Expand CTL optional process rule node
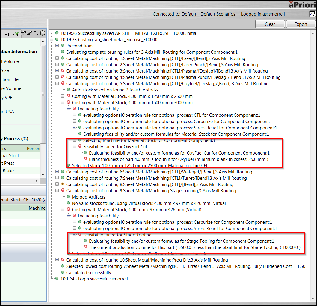The height and width of the screenshot is (306, 317). click(74, 115)
